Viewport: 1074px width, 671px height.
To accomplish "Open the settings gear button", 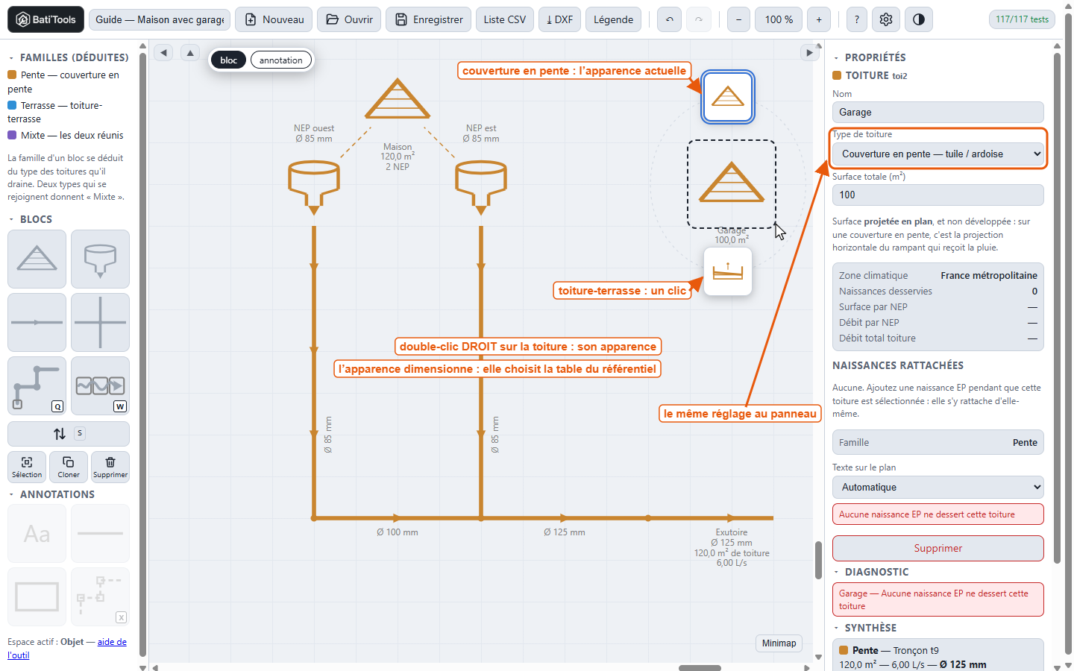I will point(886,19).
